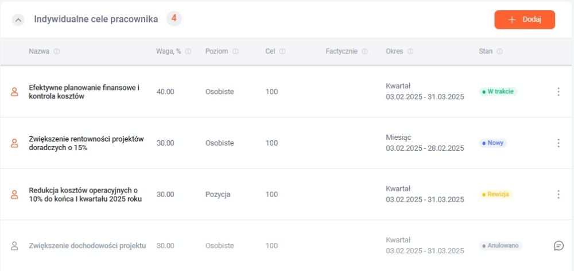
Task: Open three-dot menu for Redukcja kosztów operacyjnych
Action: pos(558,194)
